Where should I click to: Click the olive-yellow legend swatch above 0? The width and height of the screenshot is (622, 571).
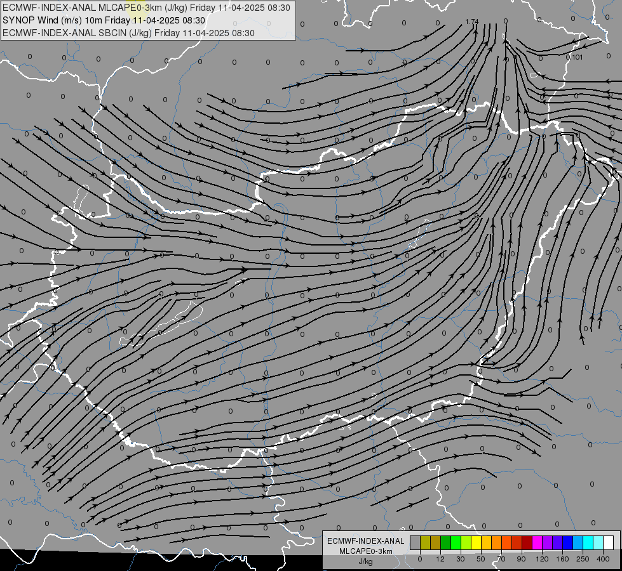pyautogui.click(x=425, y=542)
